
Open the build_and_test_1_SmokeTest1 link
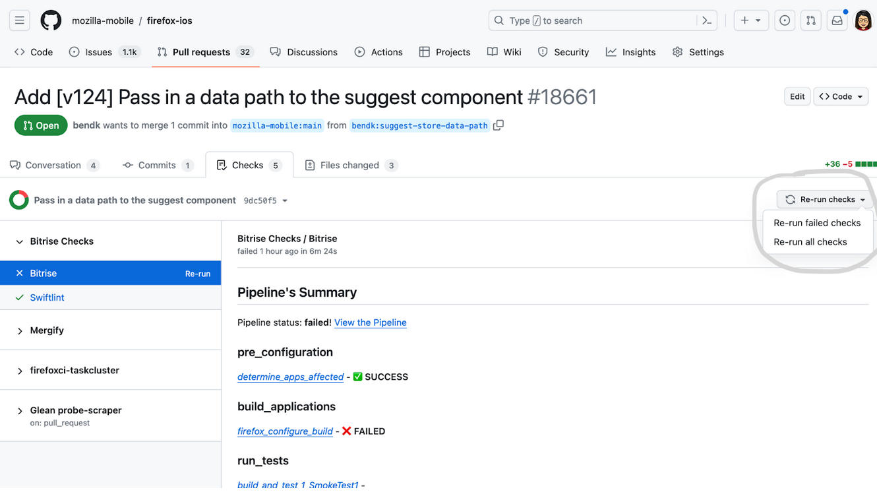point(298,485)
